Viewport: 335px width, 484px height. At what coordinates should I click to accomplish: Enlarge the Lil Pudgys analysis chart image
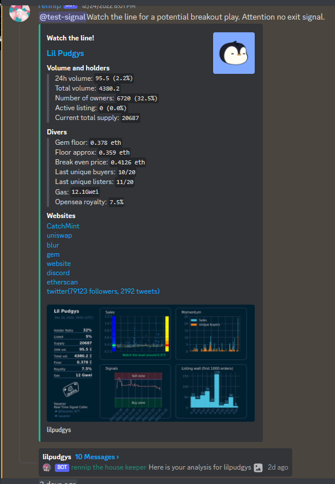pyautogui.click(x=151, y=363)
